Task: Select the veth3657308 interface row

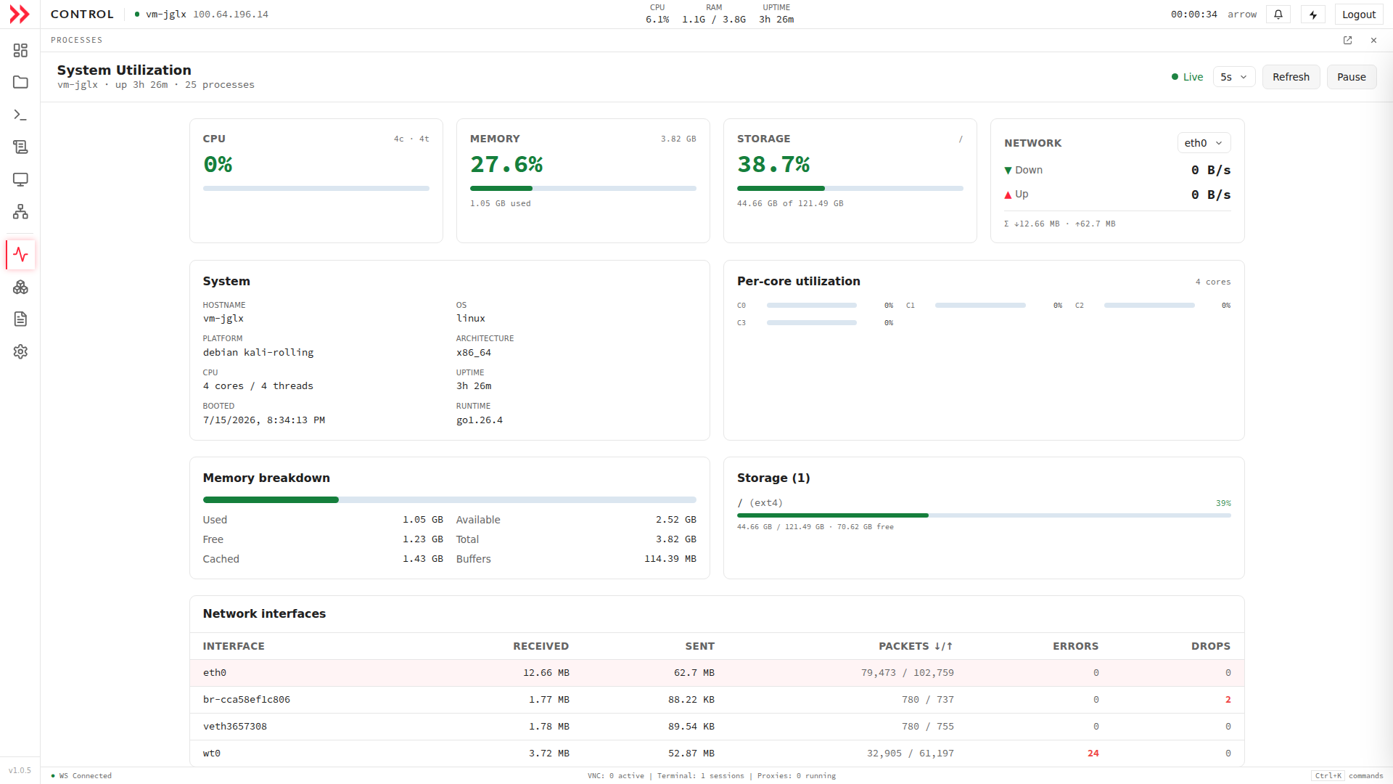Action: 717,727
